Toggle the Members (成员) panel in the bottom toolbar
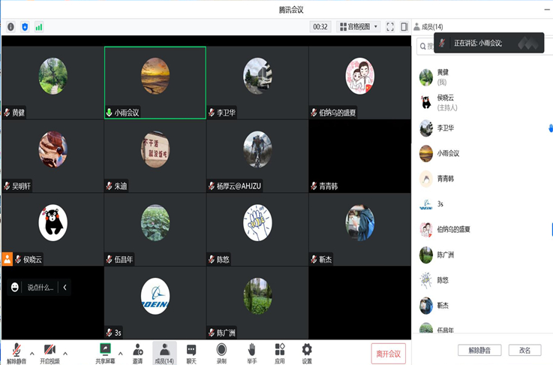The width and height of the screenshot is (553, 365). point(164,352)
